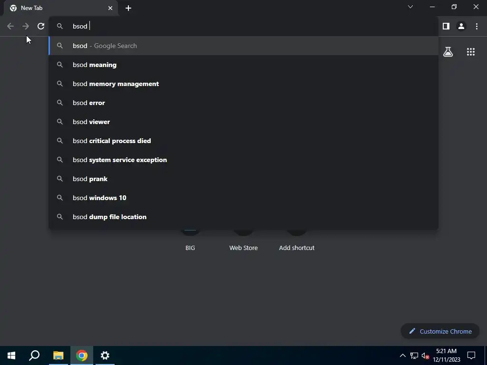The height and width of the screenshot is (365, 487).
Task: Select the 'bsod windows 10' suggestion
Action: click(244, 198)
